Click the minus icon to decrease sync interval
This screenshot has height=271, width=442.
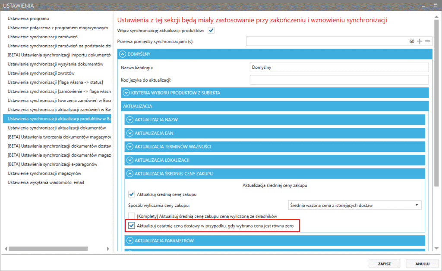pos(427,41)
